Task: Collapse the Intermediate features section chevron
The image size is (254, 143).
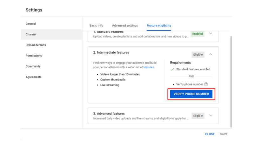Action: (x=211, y=54)
